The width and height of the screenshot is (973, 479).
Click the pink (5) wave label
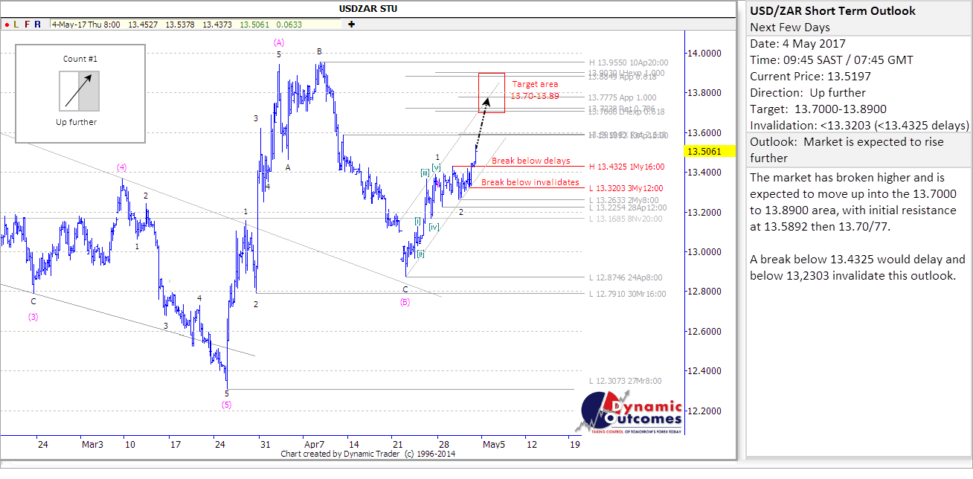227,404
